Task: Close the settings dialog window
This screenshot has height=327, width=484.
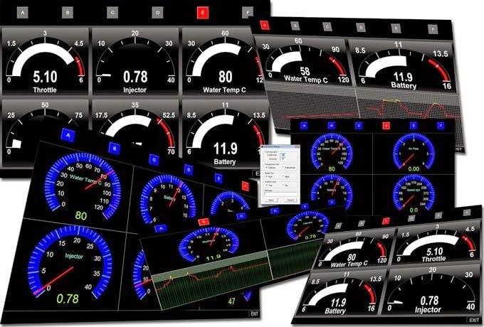Action: 298,147
